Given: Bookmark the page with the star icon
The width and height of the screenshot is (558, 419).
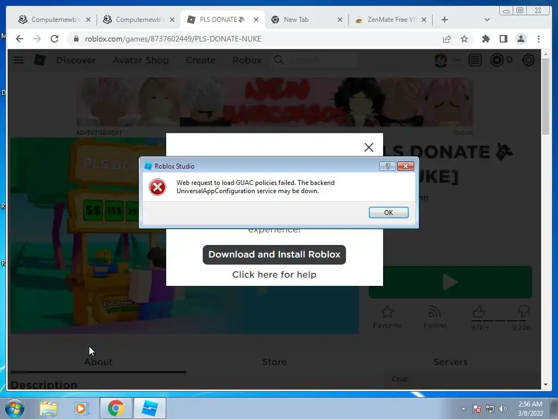Looking at the screenshot, I should pyautogui.click(x=464, y=39).
